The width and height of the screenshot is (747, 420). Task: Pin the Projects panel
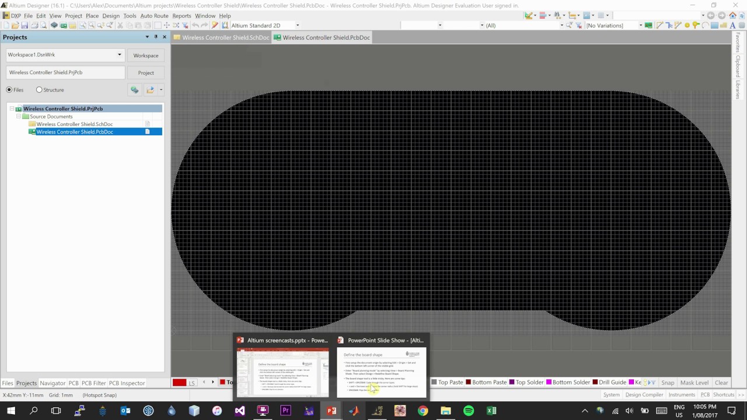click(156, 37)
